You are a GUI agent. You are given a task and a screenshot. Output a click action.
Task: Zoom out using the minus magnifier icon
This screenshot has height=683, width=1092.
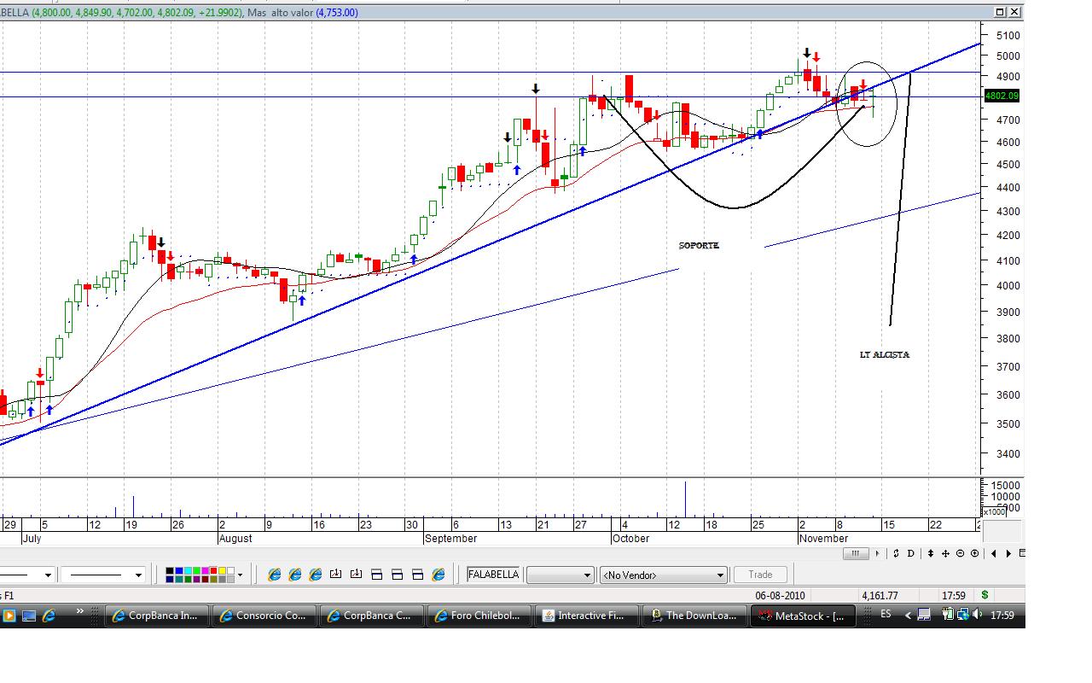click(x=961, y=553)
